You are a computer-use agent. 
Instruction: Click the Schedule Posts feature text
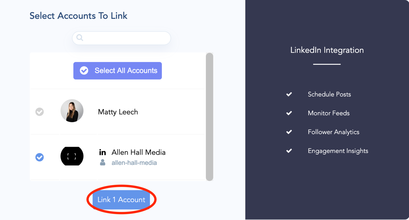click(x=329, y=94)
